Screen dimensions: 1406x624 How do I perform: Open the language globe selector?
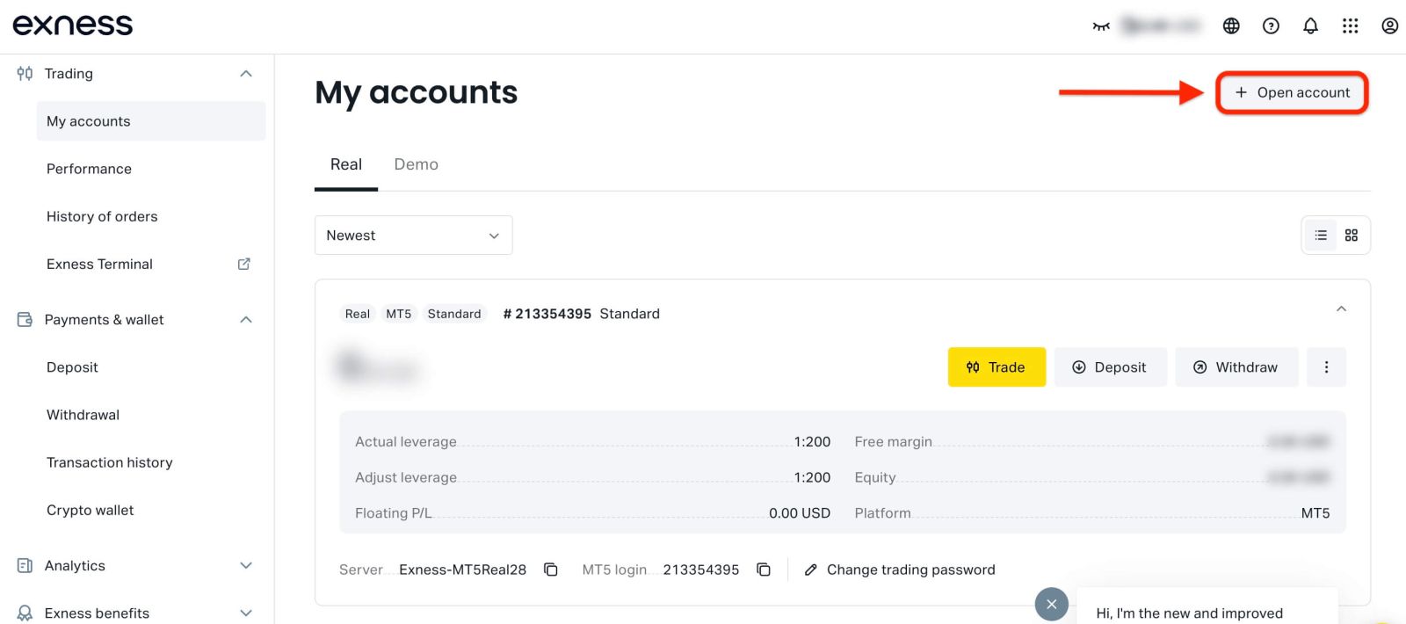1231,26
